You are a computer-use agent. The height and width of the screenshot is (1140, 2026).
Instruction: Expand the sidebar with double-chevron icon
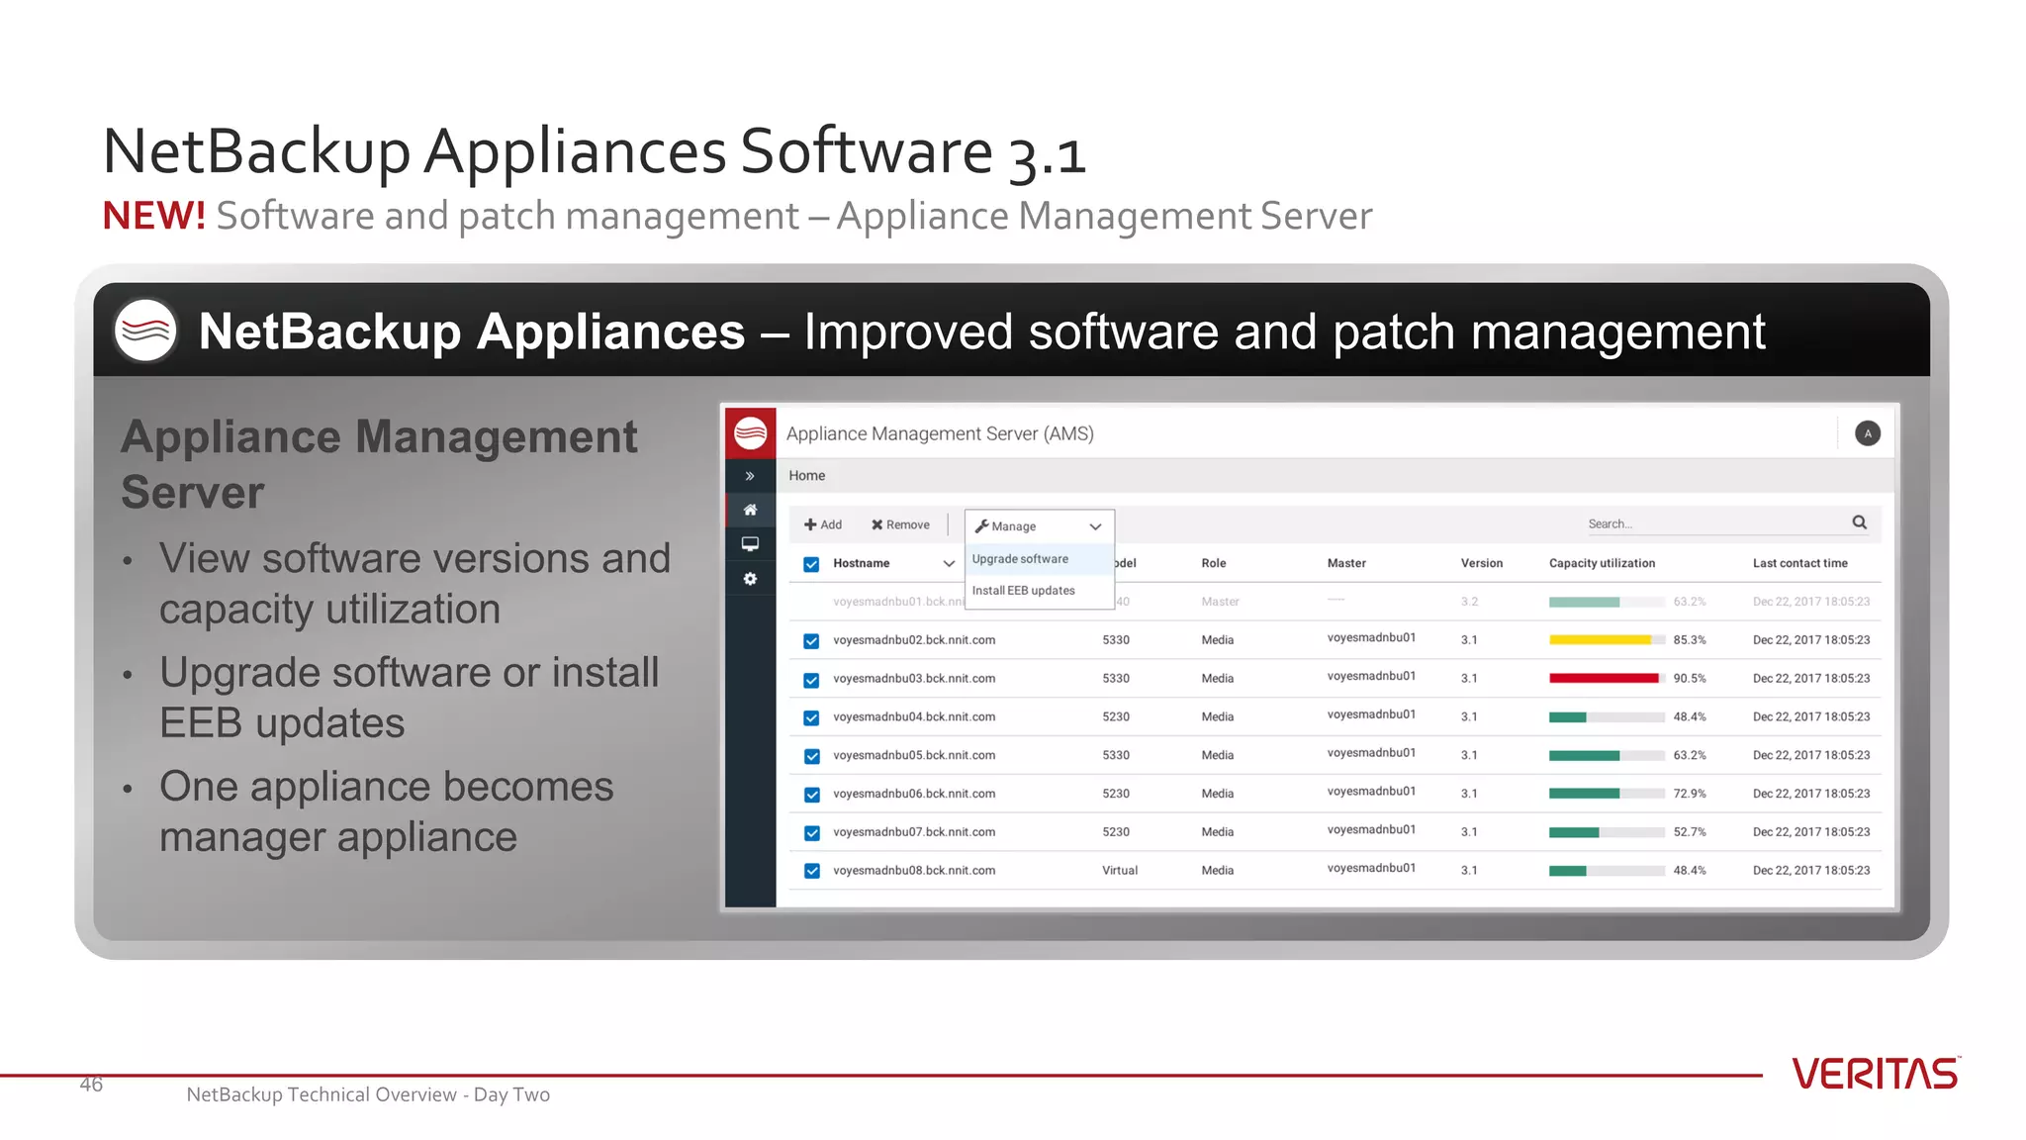750,476
